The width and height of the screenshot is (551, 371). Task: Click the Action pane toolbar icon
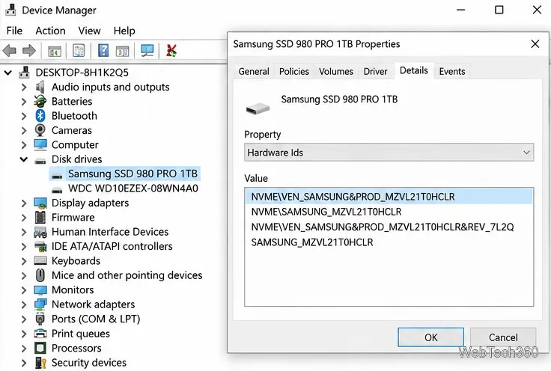(122, 52)
